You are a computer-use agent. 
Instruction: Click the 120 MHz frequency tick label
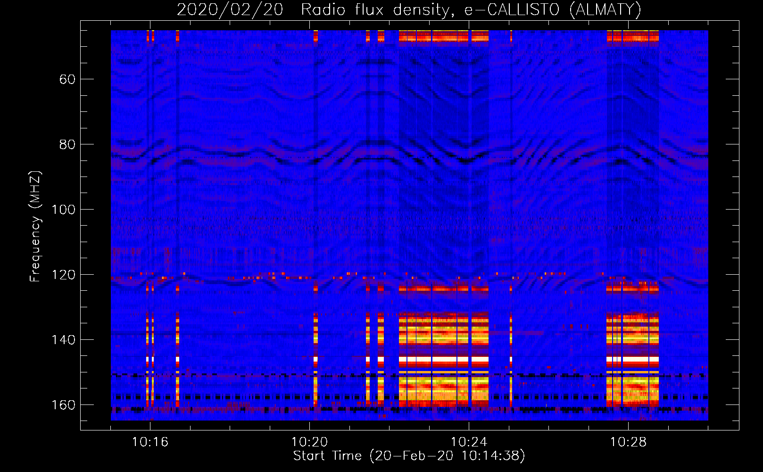click(x=63, y=275)
